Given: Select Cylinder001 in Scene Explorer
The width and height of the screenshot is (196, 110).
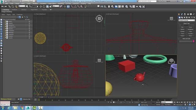Looking at the screenshot, I should tap(11, 25).
